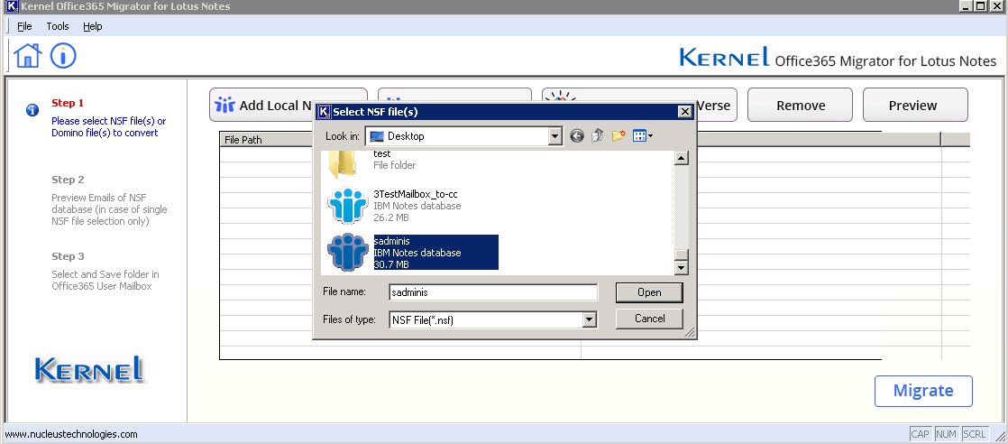Select the 3TestMailbox_to-cc database icon

click(348, 206)
